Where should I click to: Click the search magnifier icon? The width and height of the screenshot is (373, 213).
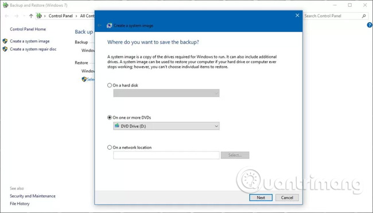tap(364, 16)
